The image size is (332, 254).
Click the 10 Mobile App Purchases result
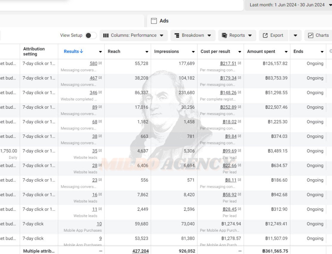[x=99, y=224]
